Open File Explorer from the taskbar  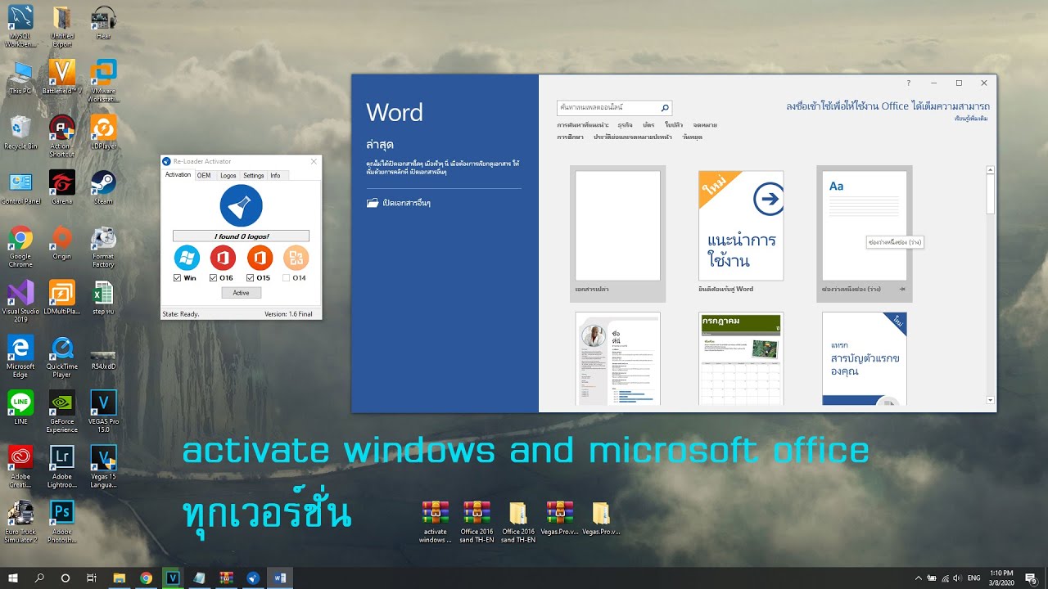pyautogui.click(x=119, y=578)
